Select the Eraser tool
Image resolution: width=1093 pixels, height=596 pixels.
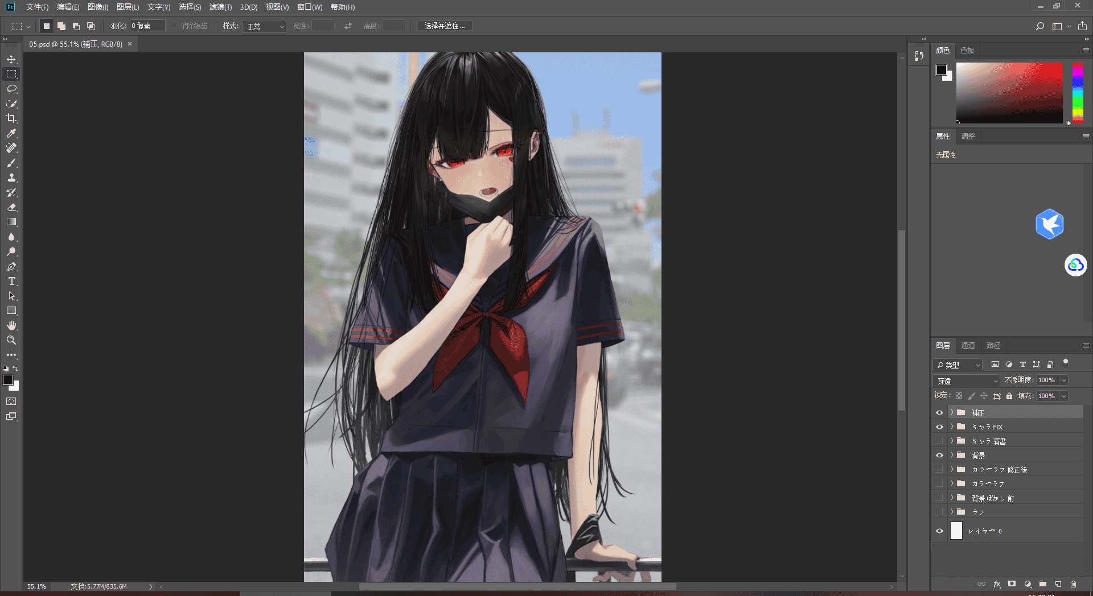[x=11, y=207]
